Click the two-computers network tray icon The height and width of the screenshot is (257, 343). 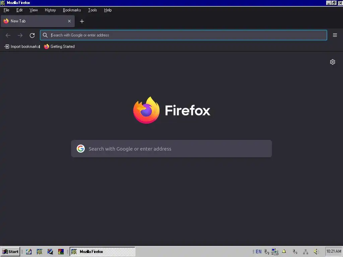[275, 252]
